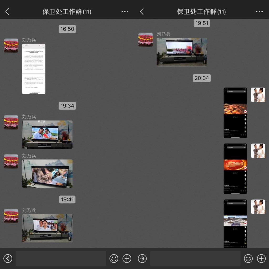Open 刘乃兵's avatar beside the close-up TV photo

tap(11, 161)
